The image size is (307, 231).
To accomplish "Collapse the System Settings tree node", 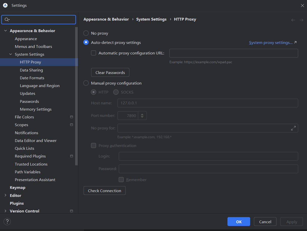I will click(11, 54).
